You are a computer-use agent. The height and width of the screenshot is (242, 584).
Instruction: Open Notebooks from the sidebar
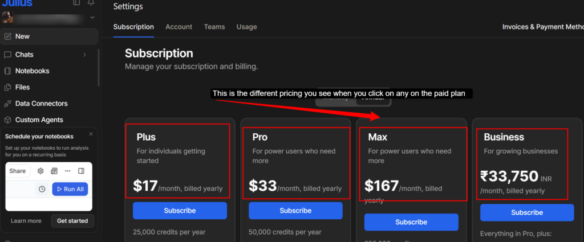click(32, 71)
